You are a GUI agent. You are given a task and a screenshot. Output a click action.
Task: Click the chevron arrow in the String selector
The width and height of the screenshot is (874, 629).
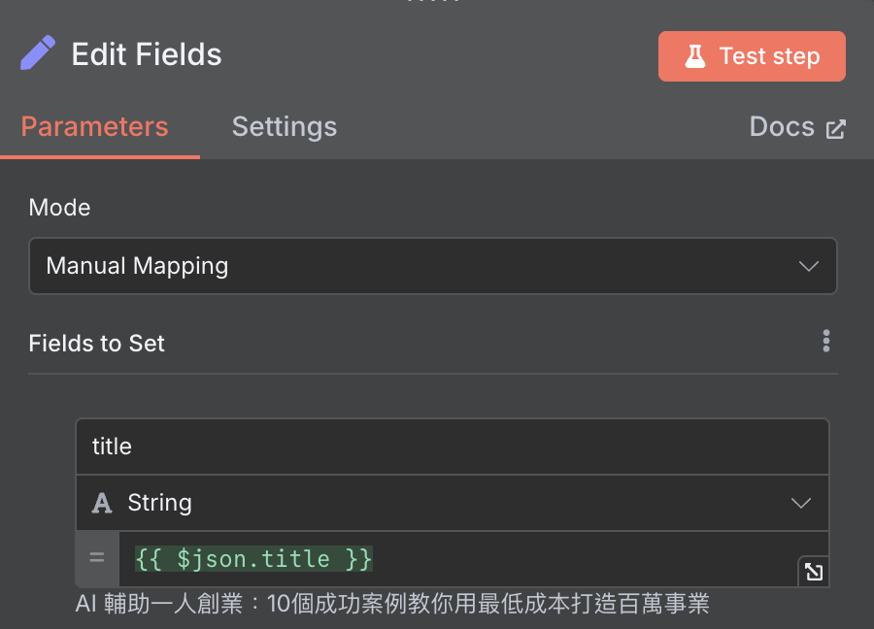[x=801, y=504]
